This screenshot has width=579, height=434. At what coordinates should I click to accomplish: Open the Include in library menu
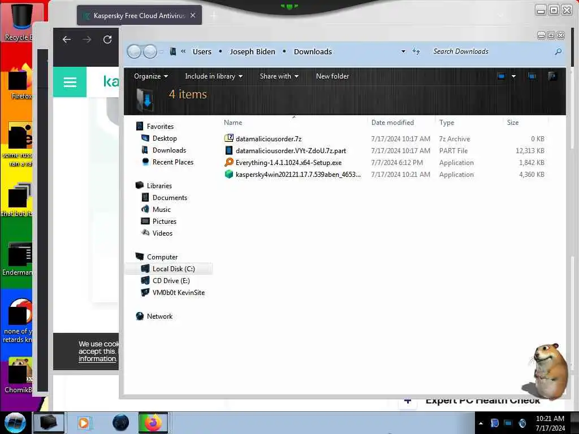click(214, 76)
